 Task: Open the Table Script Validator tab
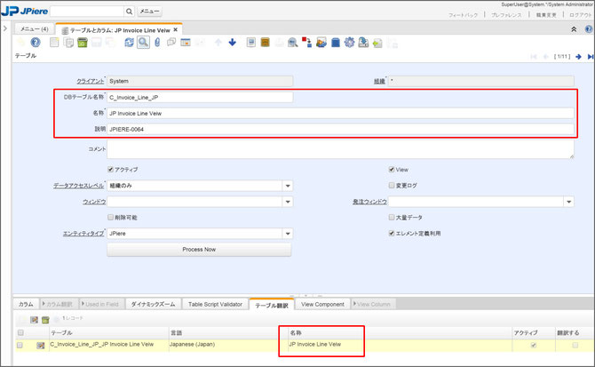215,305
